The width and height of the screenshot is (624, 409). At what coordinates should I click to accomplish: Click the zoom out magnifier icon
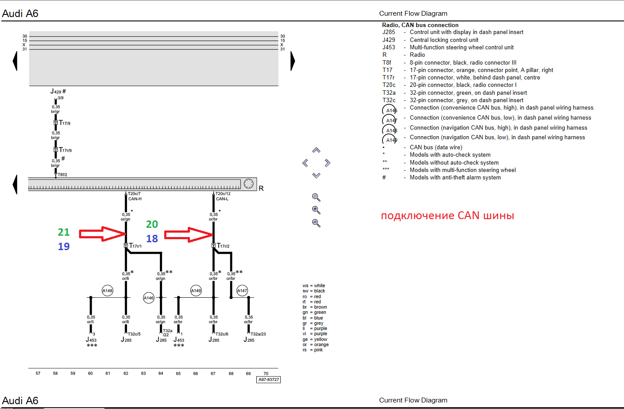pos(316,223)
